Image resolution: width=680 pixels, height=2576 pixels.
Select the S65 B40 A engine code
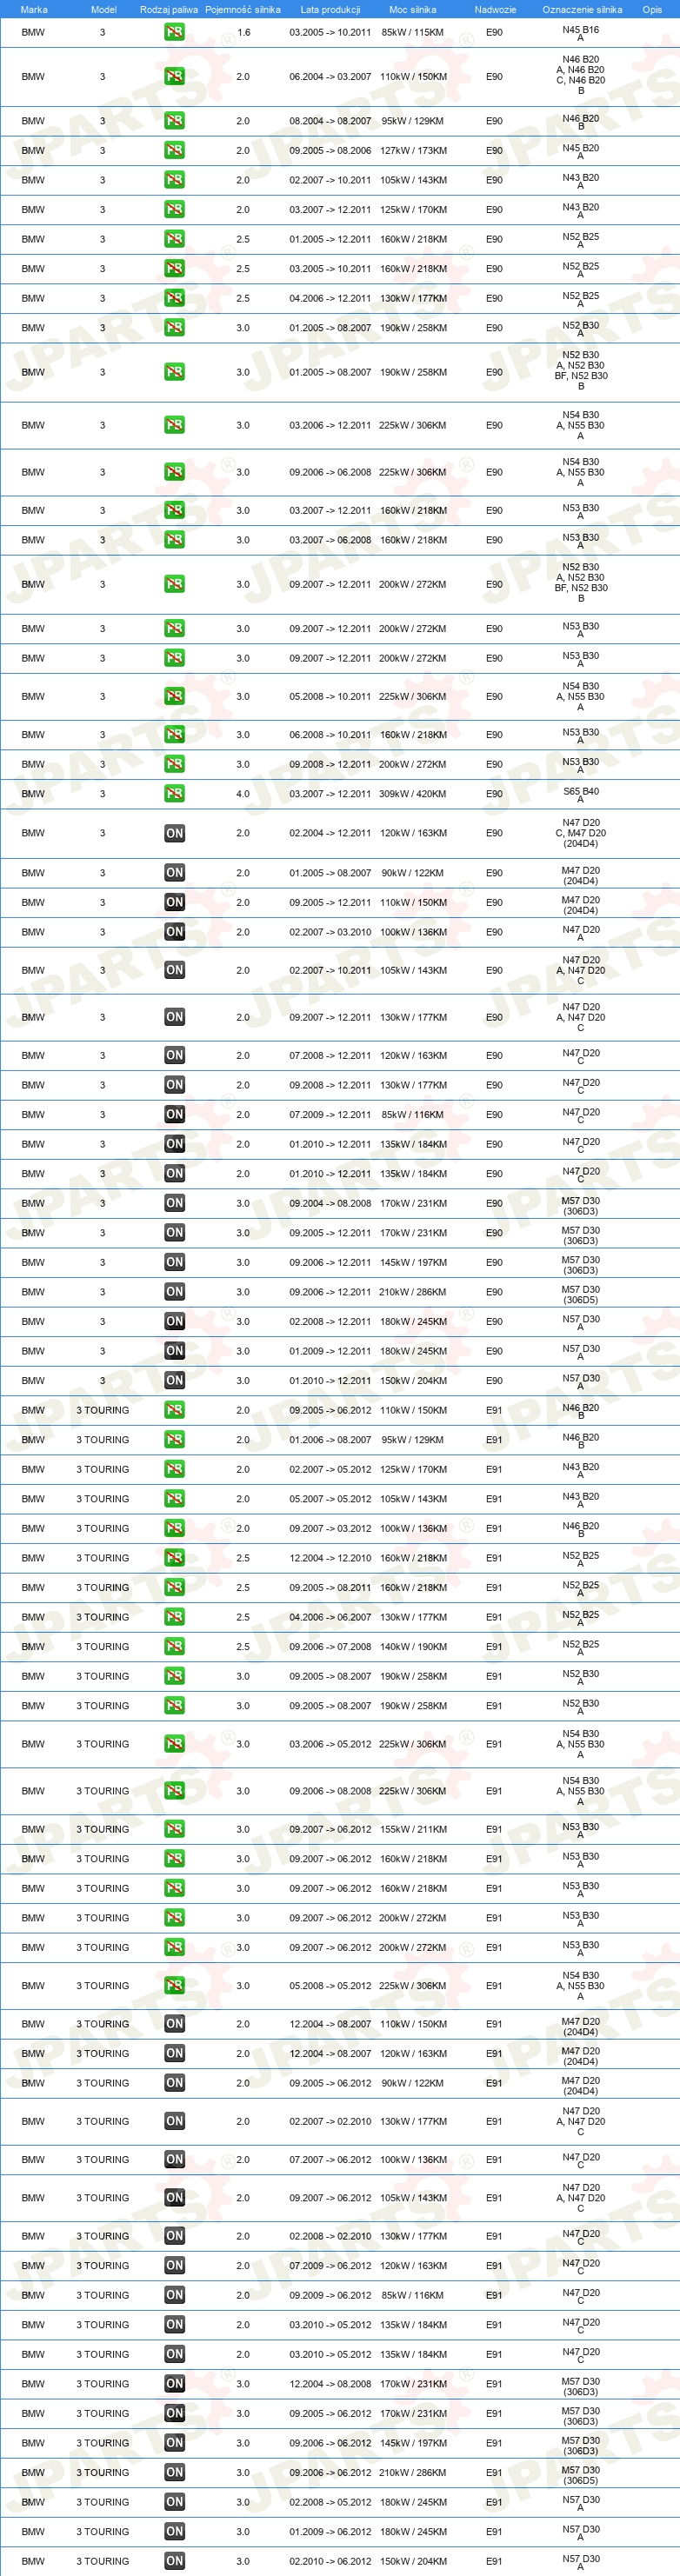tap(581, 795)
